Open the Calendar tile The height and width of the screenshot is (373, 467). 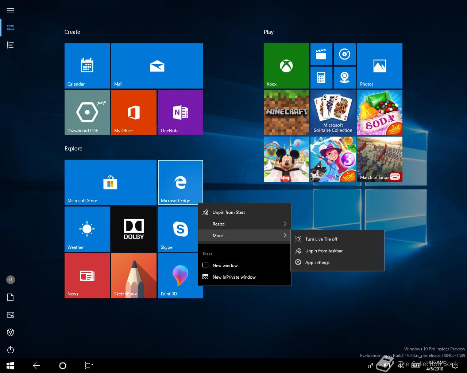pyautogui.click(x=87, y=66)
